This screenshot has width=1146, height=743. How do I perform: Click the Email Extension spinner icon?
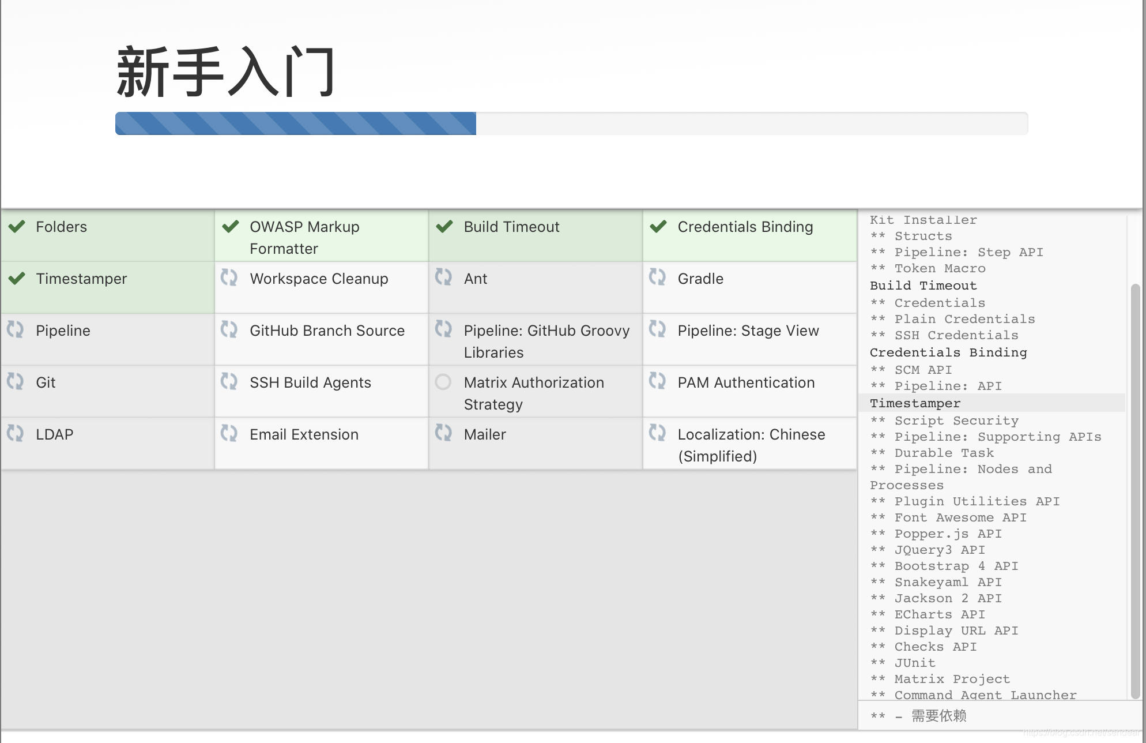pyautogui.click(x=229, y=433)
